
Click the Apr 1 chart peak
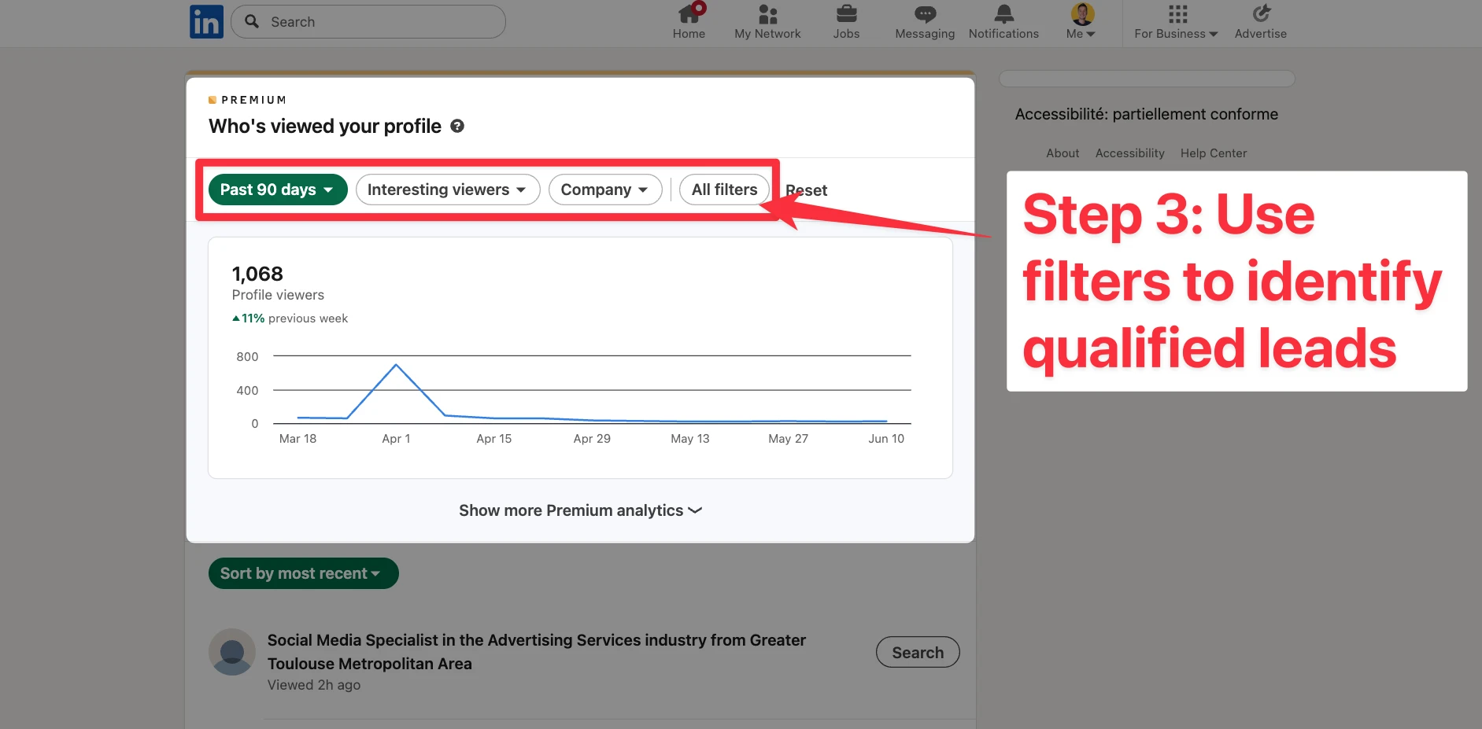[396, 365]
